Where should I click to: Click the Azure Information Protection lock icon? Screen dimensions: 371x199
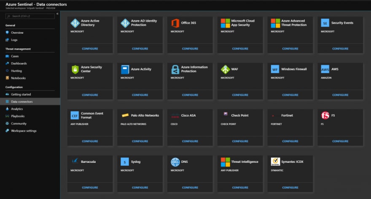[175, 69]
